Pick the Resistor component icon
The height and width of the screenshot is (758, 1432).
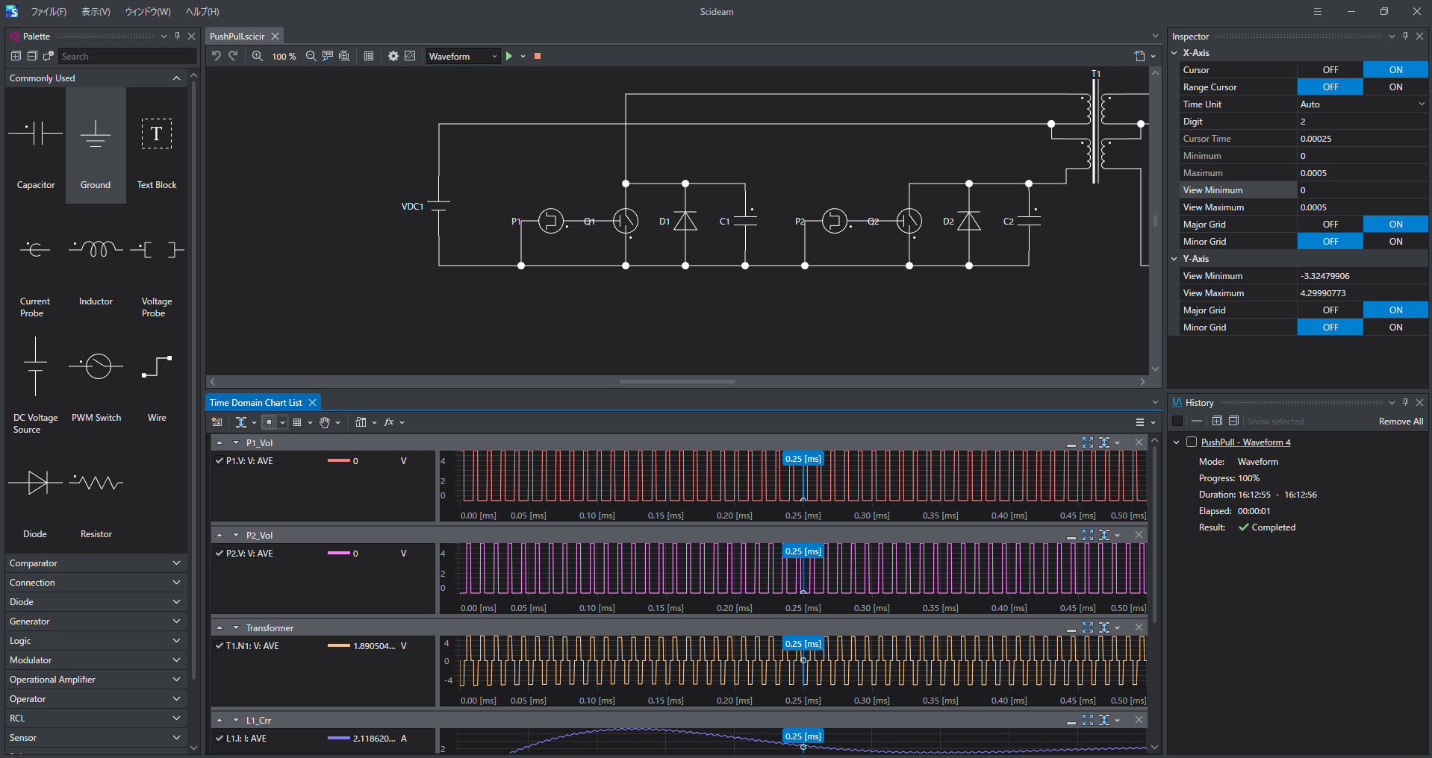click(96, 483)
